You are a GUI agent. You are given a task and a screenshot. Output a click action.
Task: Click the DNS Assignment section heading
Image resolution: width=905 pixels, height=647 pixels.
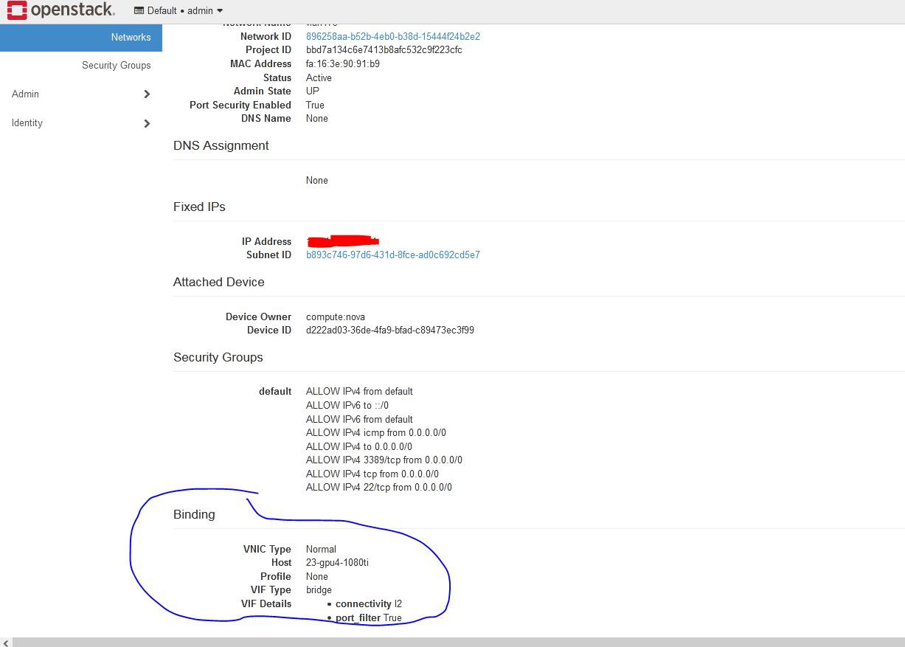click(x=221, y=145)
